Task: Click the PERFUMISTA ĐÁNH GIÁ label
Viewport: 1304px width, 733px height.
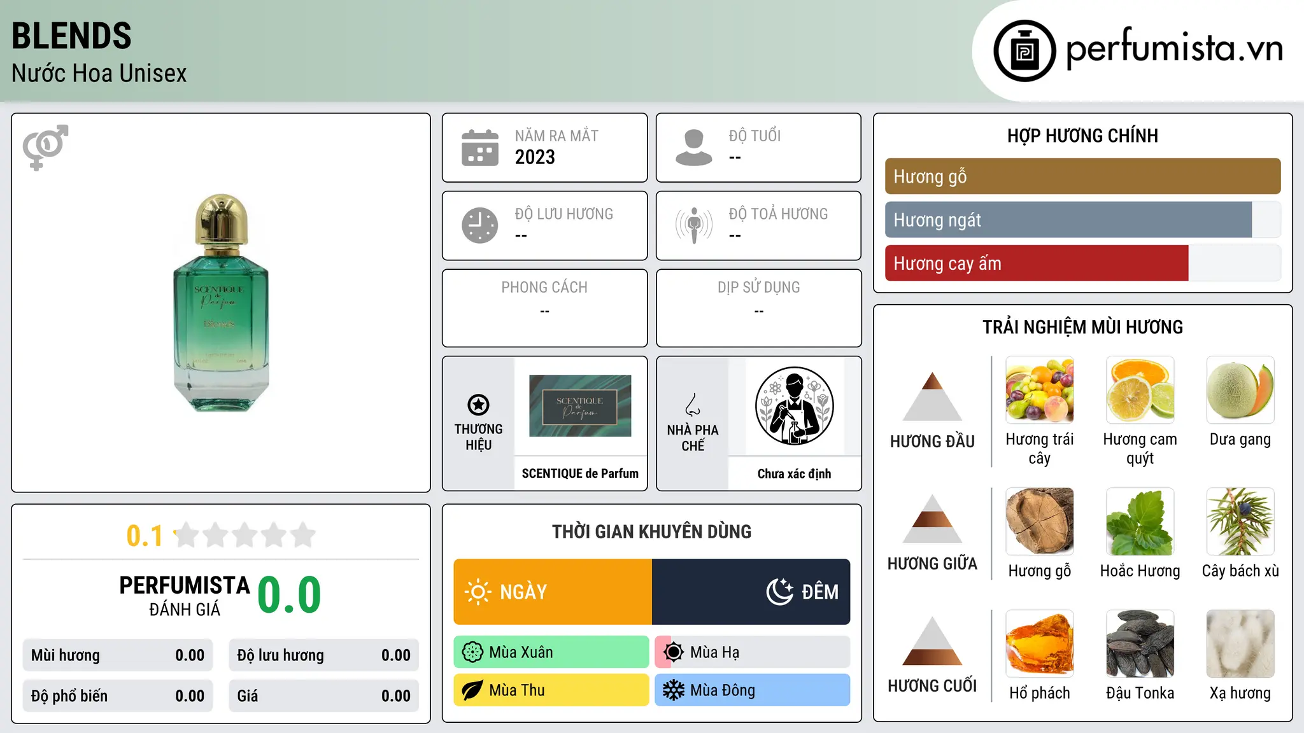Action: click(x=185, y=596)
